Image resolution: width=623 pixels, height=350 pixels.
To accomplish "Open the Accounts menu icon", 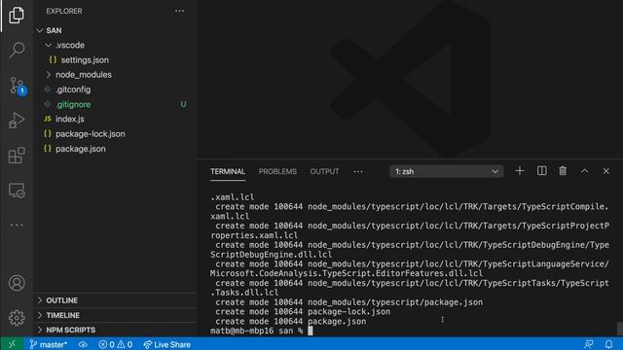I will point(17,283).
